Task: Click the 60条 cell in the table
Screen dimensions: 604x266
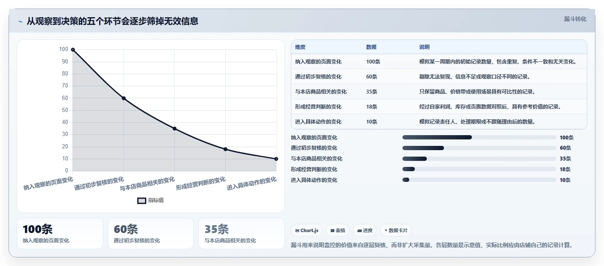Action: point(372,77)
